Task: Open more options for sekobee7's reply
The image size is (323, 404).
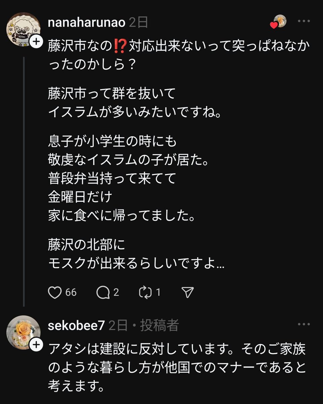Action: (304, 324)
